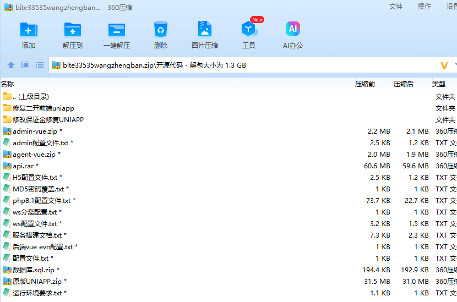
Task: Sort by the Type (类型) column header
Action: (x=439, y=84)
